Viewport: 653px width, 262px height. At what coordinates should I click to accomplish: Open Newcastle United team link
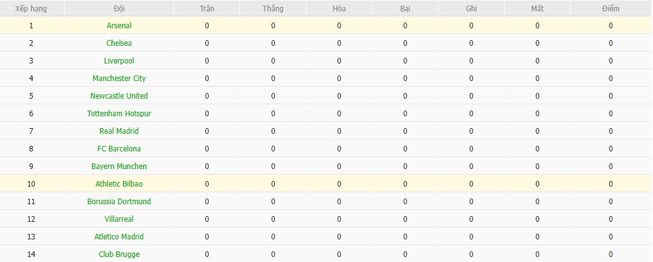(119, 96)
